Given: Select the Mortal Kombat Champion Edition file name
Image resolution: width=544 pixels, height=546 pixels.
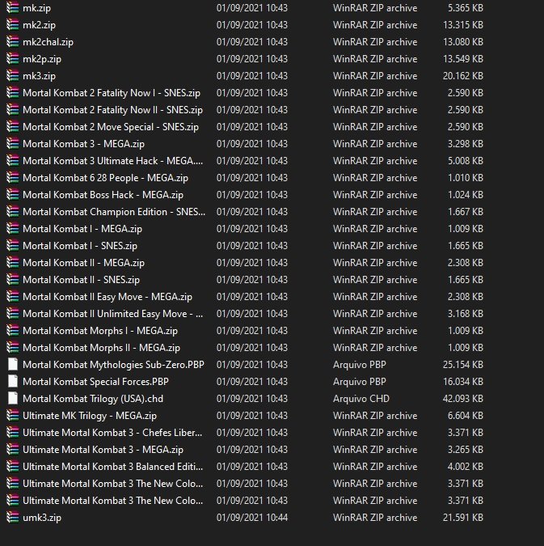Looking at the screenshot, I should pos(114,212).
